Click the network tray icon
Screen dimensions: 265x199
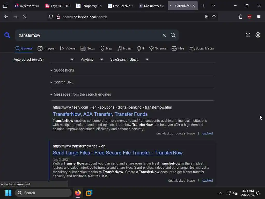tap(229, 193)
